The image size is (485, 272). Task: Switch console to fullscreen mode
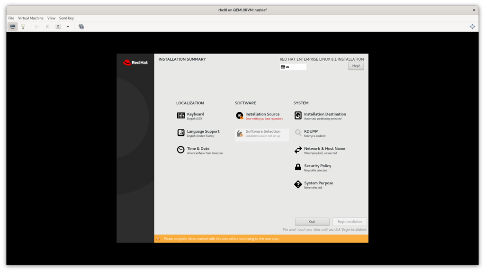point(472,27)
